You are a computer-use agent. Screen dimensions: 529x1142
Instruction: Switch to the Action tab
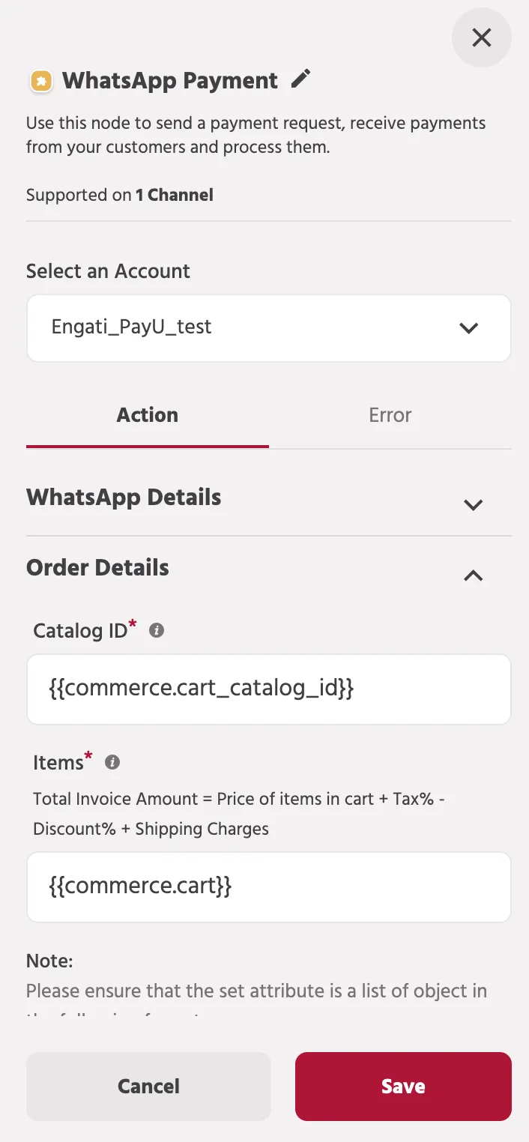(148, 415)
